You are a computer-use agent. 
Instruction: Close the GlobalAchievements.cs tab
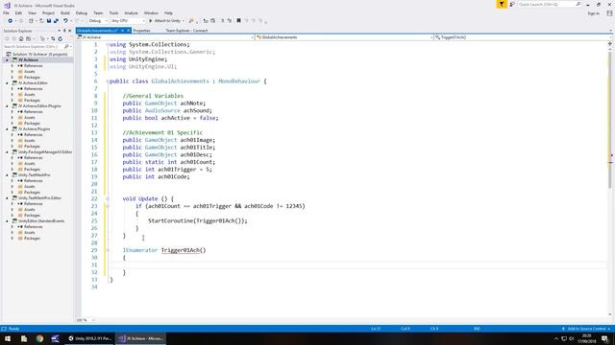tap(128, 31)
